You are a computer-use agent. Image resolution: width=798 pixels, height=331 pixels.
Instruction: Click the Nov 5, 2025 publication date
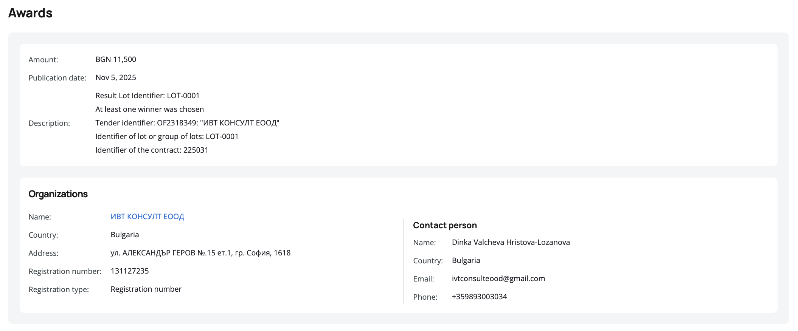click(116, 77)
